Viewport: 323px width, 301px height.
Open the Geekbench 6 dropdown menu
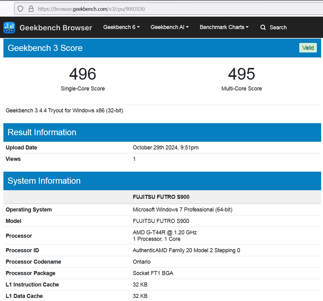pos(121,27)
